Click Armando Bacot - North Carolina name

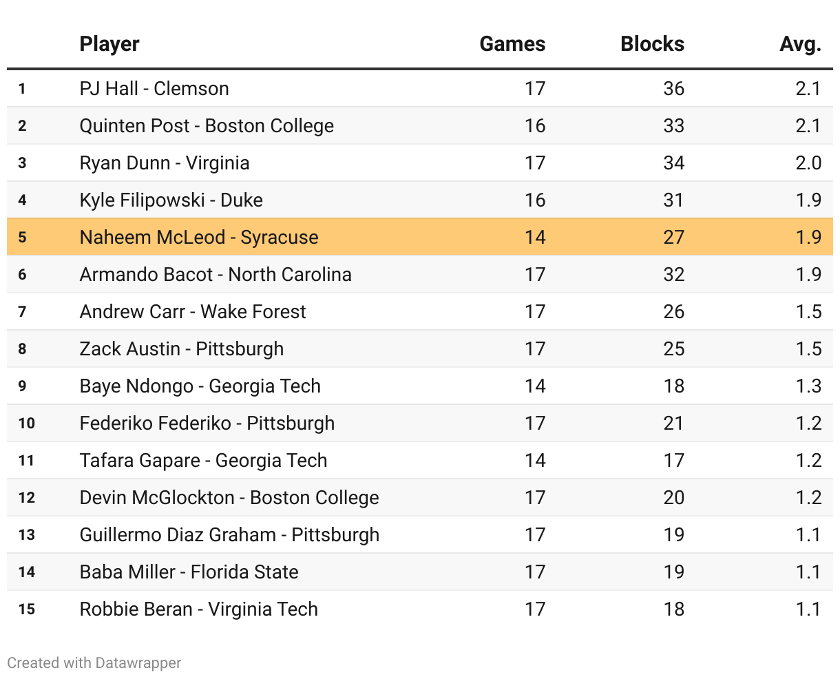[216, 275]
